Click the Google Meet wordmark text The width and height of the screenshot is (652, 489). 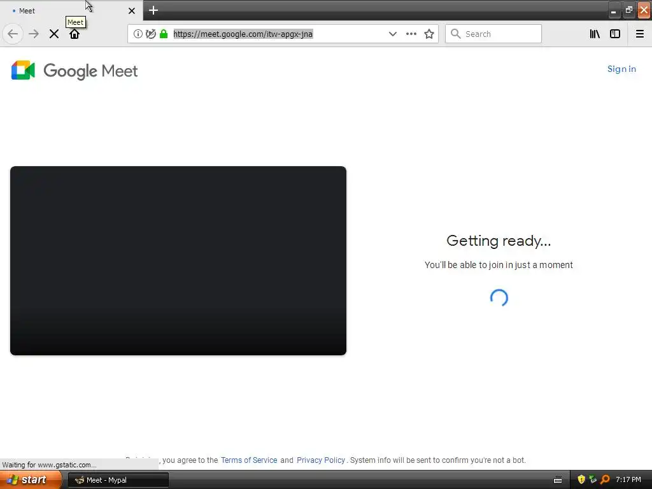90,71
